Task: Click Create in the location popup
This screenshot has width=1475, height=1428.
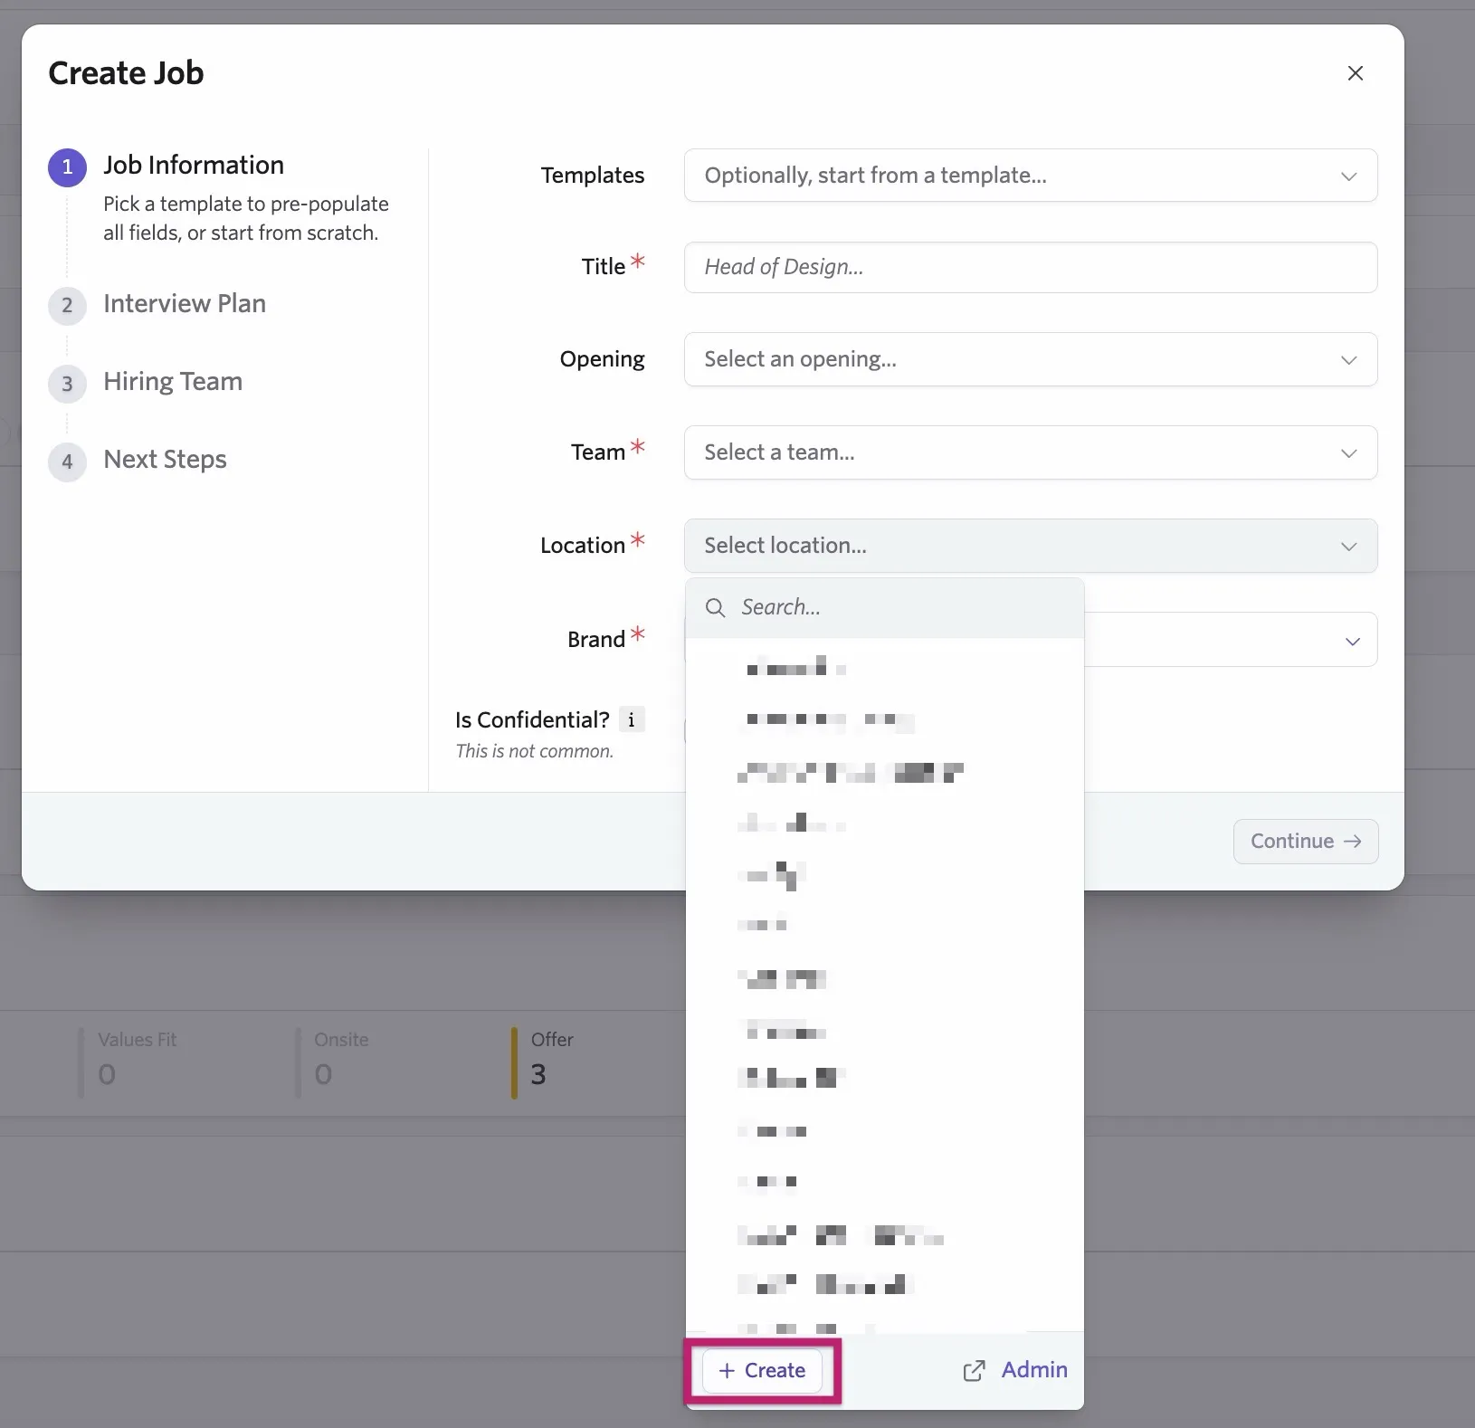Action: (762, 1370)
